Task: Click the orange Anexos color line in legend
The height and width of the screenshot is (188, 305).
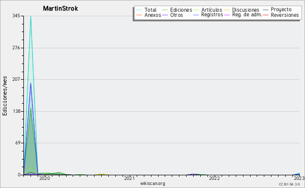Action: pos(139,15)
